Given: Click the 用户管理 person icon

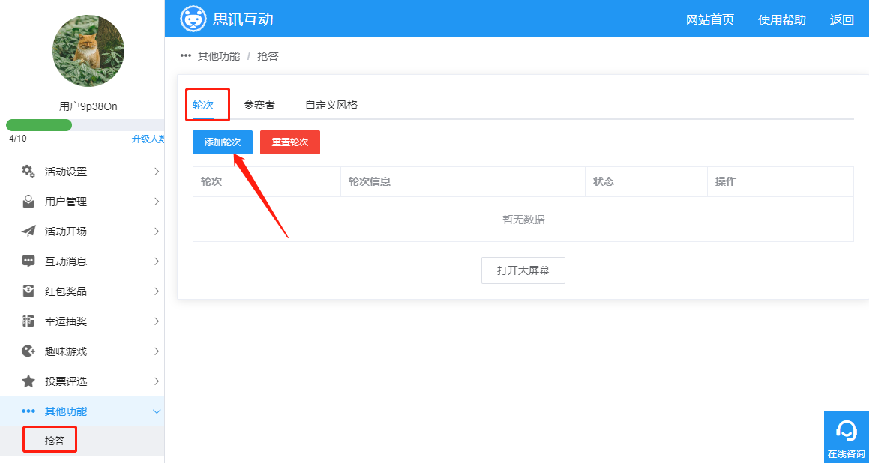Looking at the screenshot, I should pyautogui.click(x=28, y=202).
